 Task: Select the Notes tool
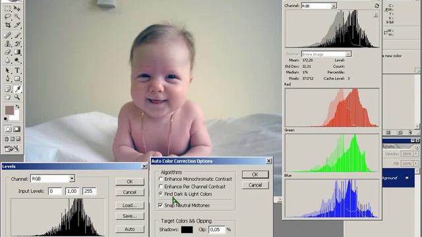pyautogui.click(x=7, y=89)
